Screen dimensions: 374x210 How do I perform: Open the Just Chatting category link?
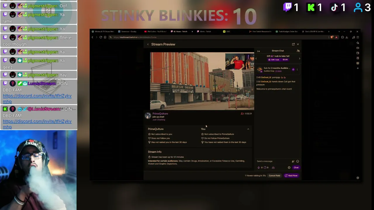coord(159,120)
